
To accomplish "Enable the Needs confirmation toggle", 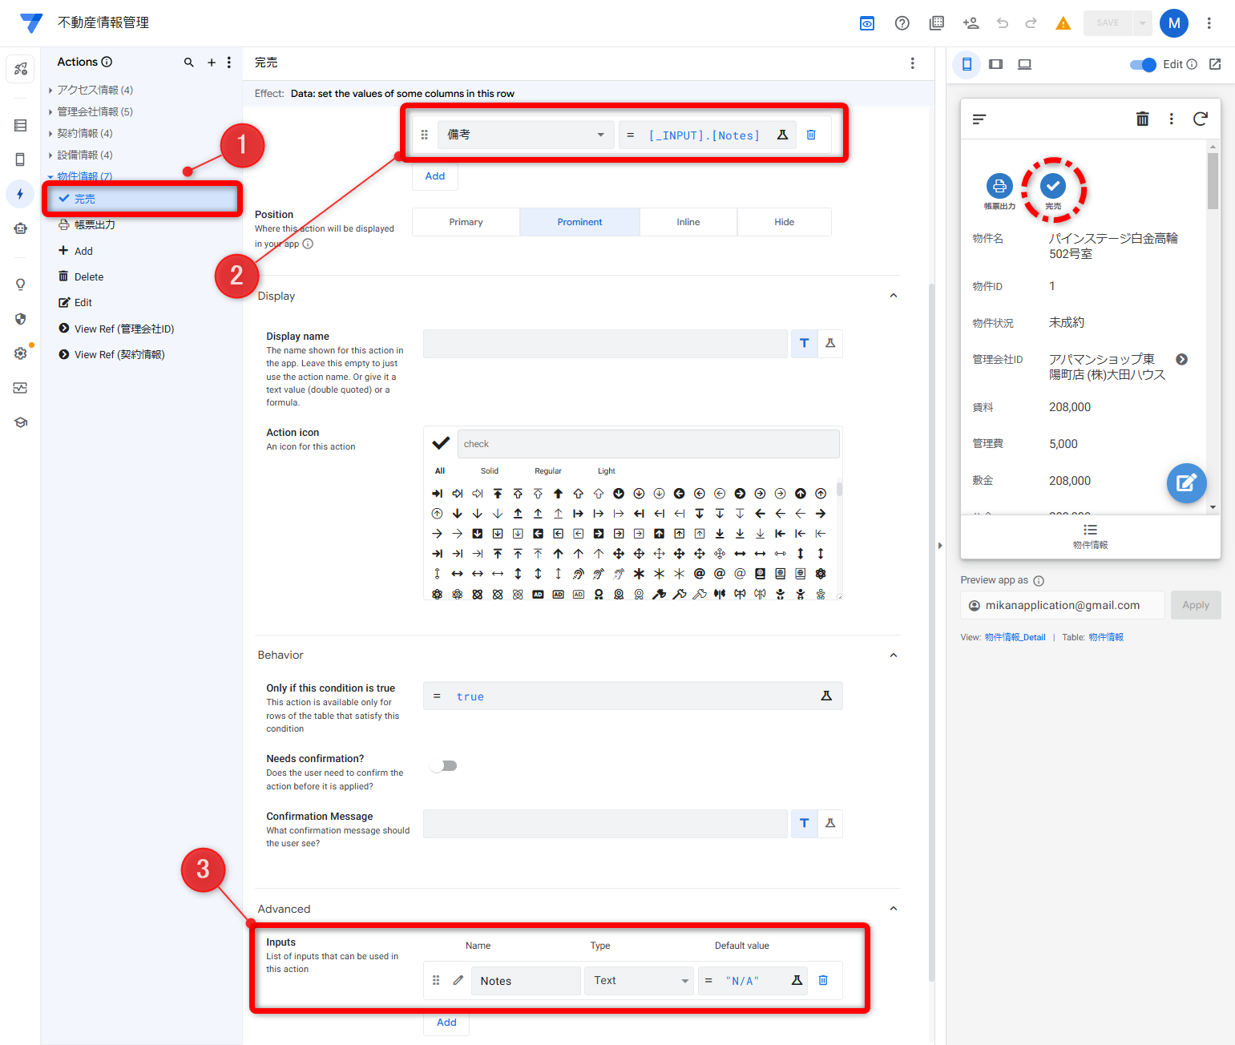I will [443, 765].
